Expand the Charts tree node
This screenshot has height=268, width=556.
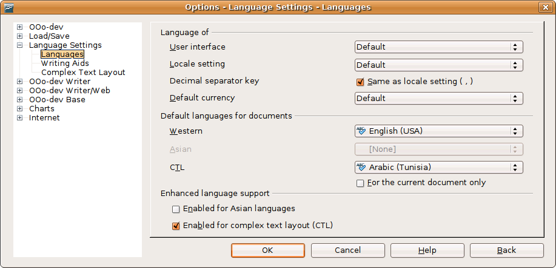(20, 109)
